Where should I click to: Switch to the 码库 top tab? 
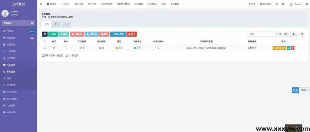(x=163, y=4)
